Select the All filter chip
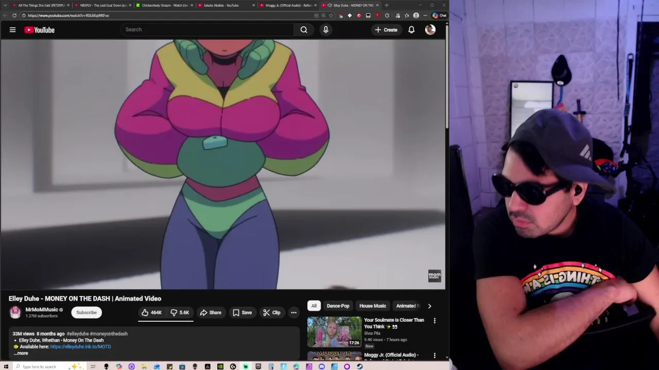Viewport: 659px width, 370px height. click(314, 306)
